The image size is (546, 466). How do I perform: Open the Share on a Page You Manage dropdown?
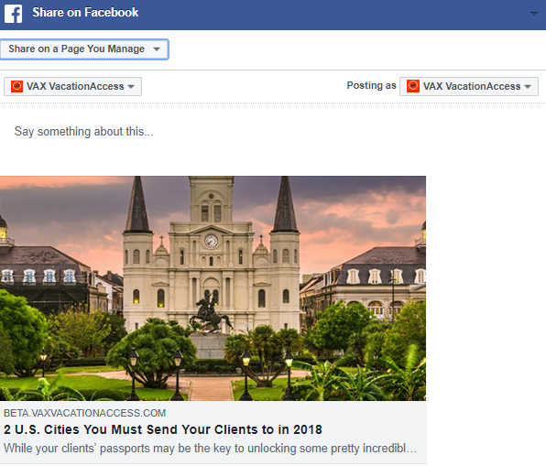84,49
